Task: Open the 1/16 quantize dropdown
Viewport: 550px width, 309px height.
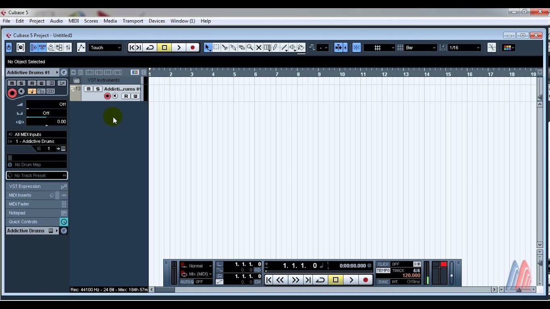Action: (464, 48)
